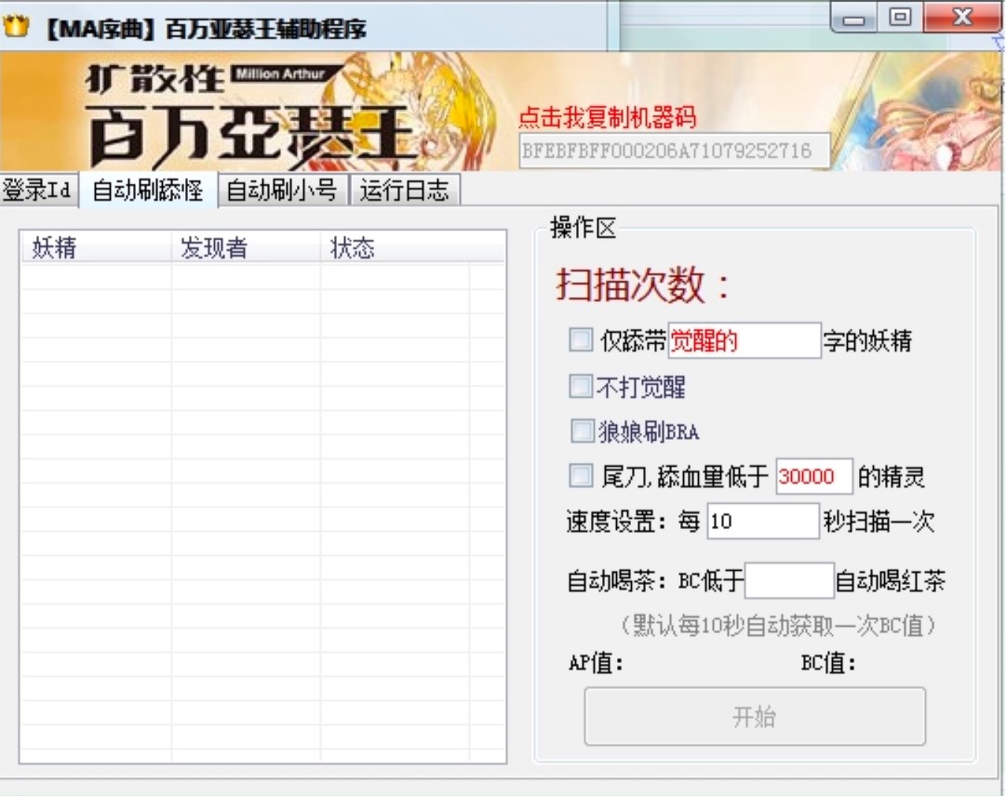Click the 开始 button
The width and height of the screenshot is (1006, 796).
(x=755, y=716)
